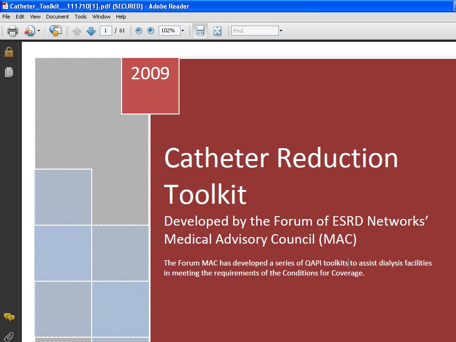Click 'Developed by the Forum of ESRD Networks’' line
The width and height of the screenshot is (456, 342).
(296, 221)
